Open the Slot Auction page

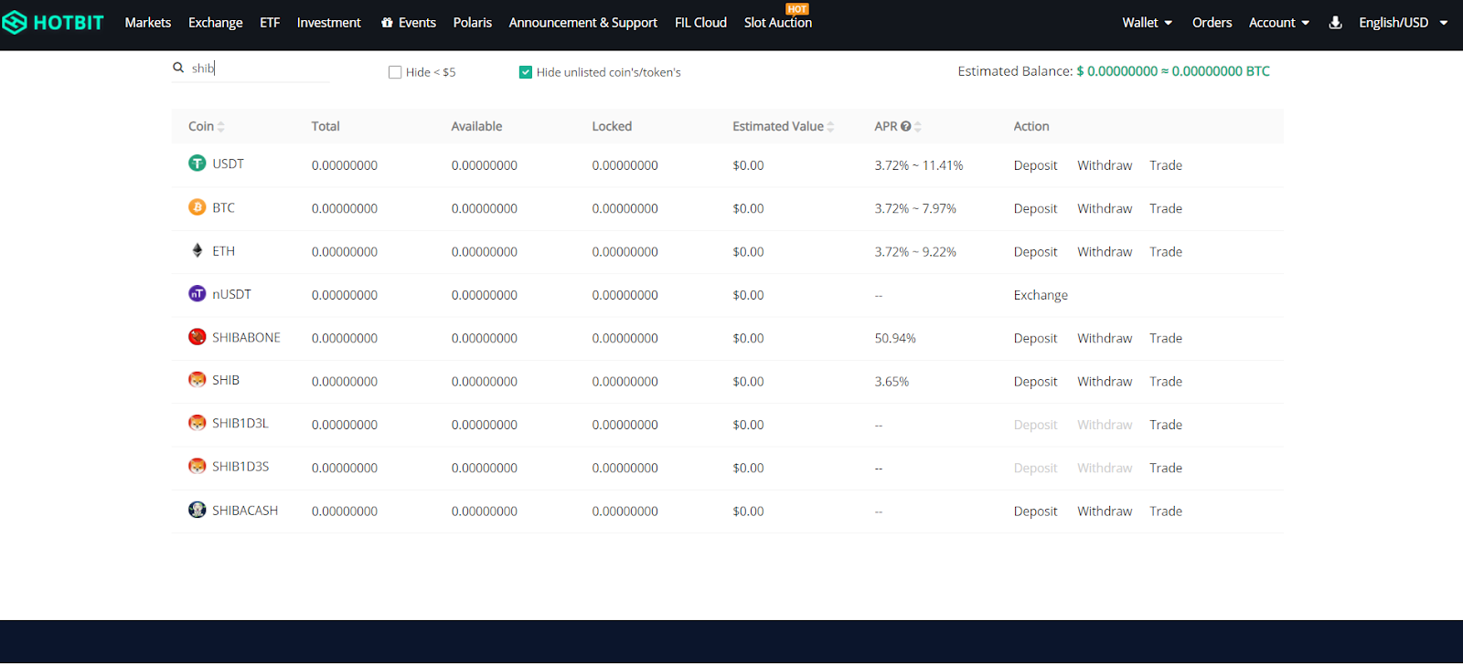778,23
